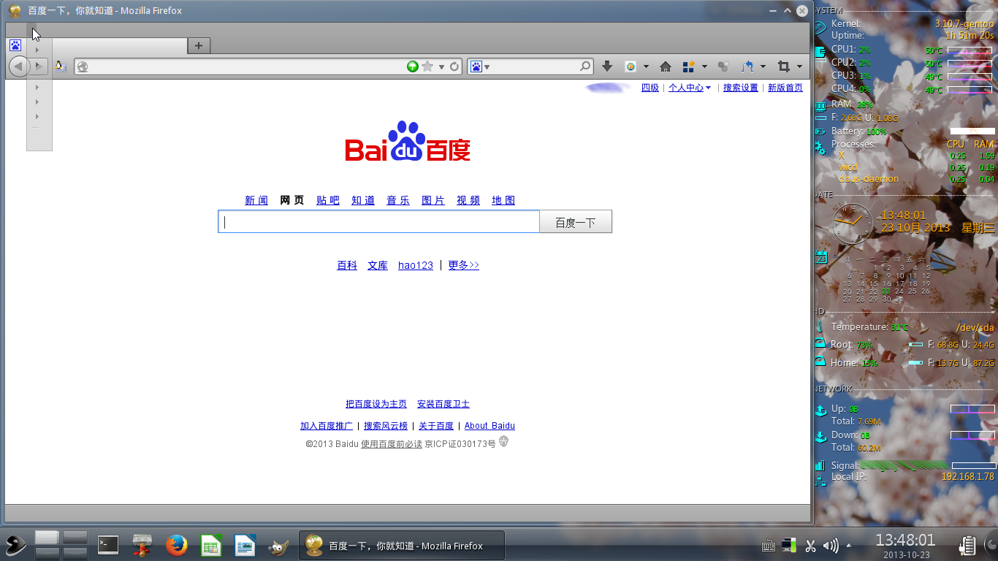Click the 搜索风云榜 link
The height and width of the screenshot is (561, 998).
coord(386,426)
